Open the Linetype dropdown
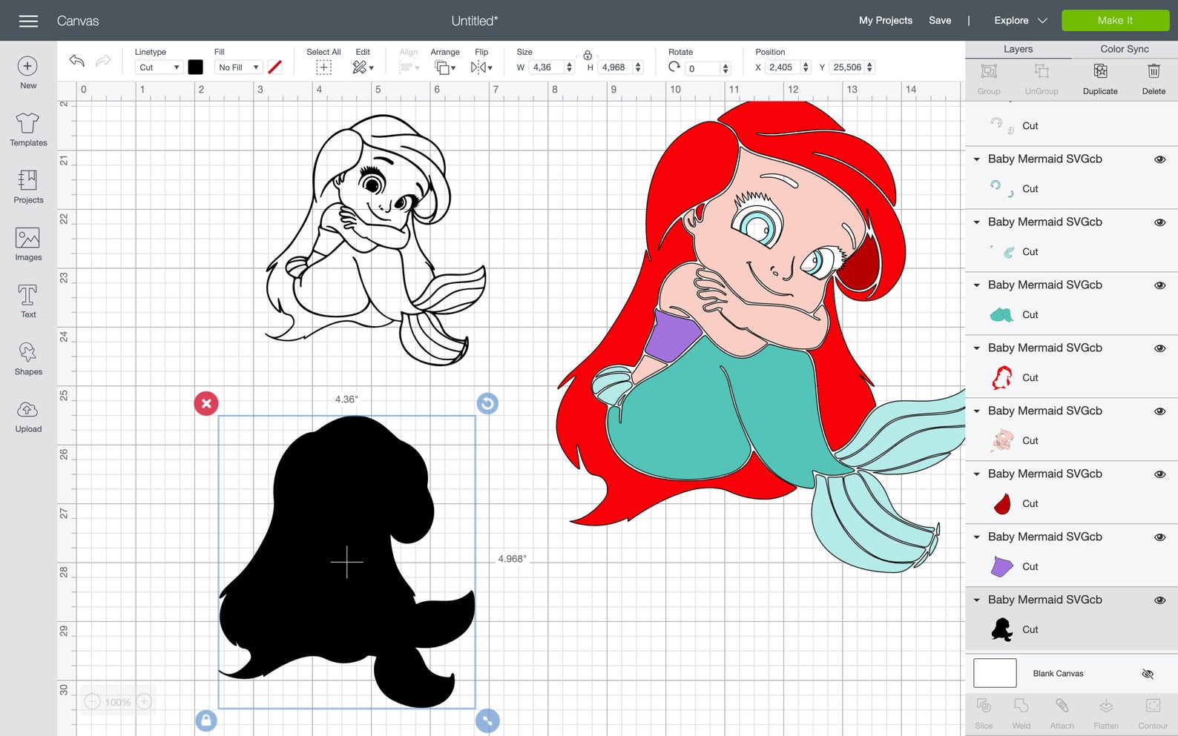 (159, 67)
